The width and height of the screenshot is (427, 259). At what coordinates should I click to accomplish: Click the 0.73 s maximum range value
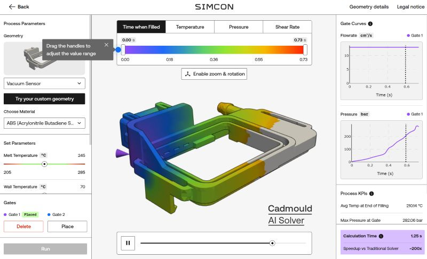coord(300,40)
